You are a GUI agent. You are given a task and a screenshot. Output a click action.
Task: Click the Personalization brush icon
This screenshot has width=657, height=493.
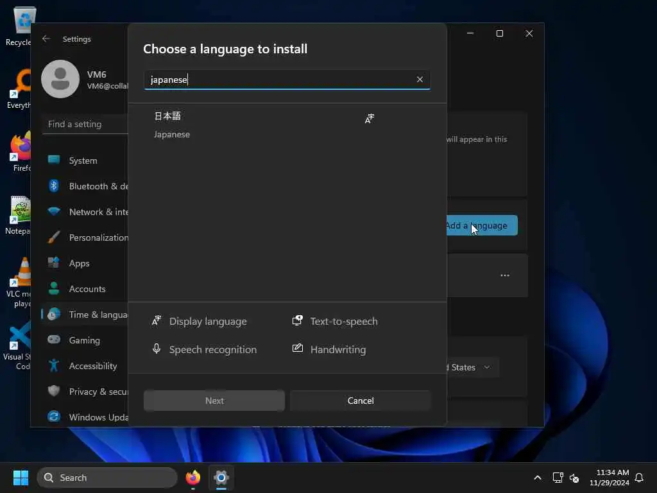point(54,237)
